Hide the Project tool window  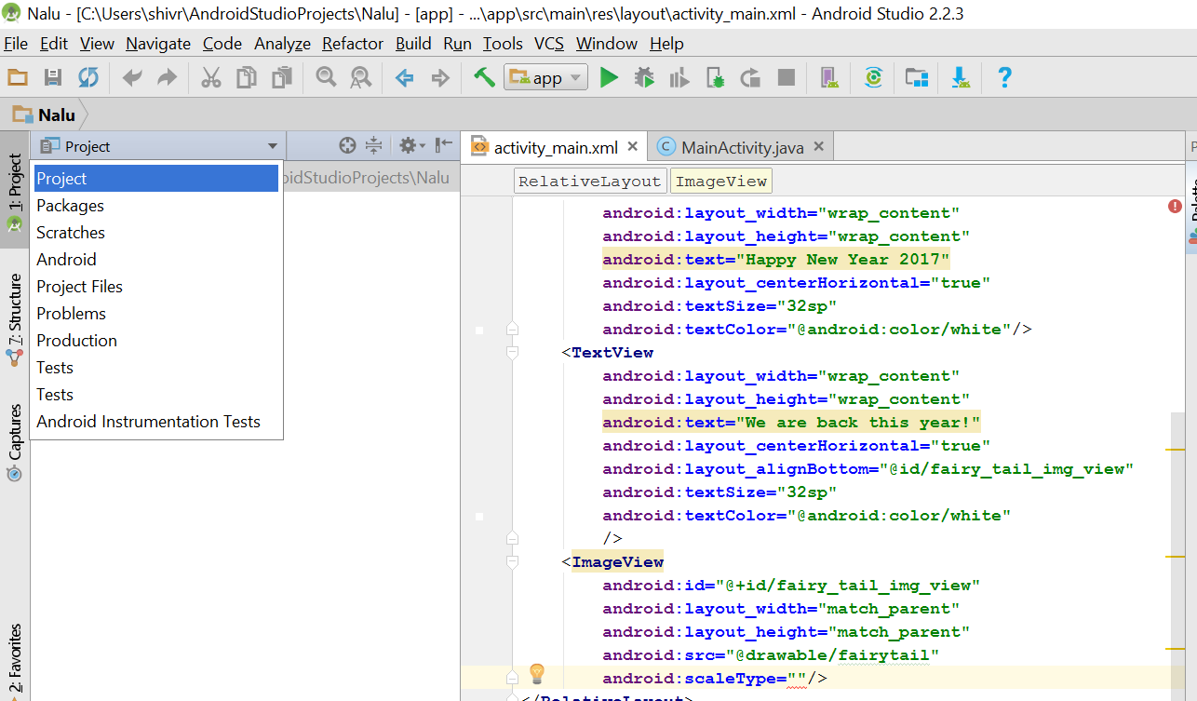(444, 144)
